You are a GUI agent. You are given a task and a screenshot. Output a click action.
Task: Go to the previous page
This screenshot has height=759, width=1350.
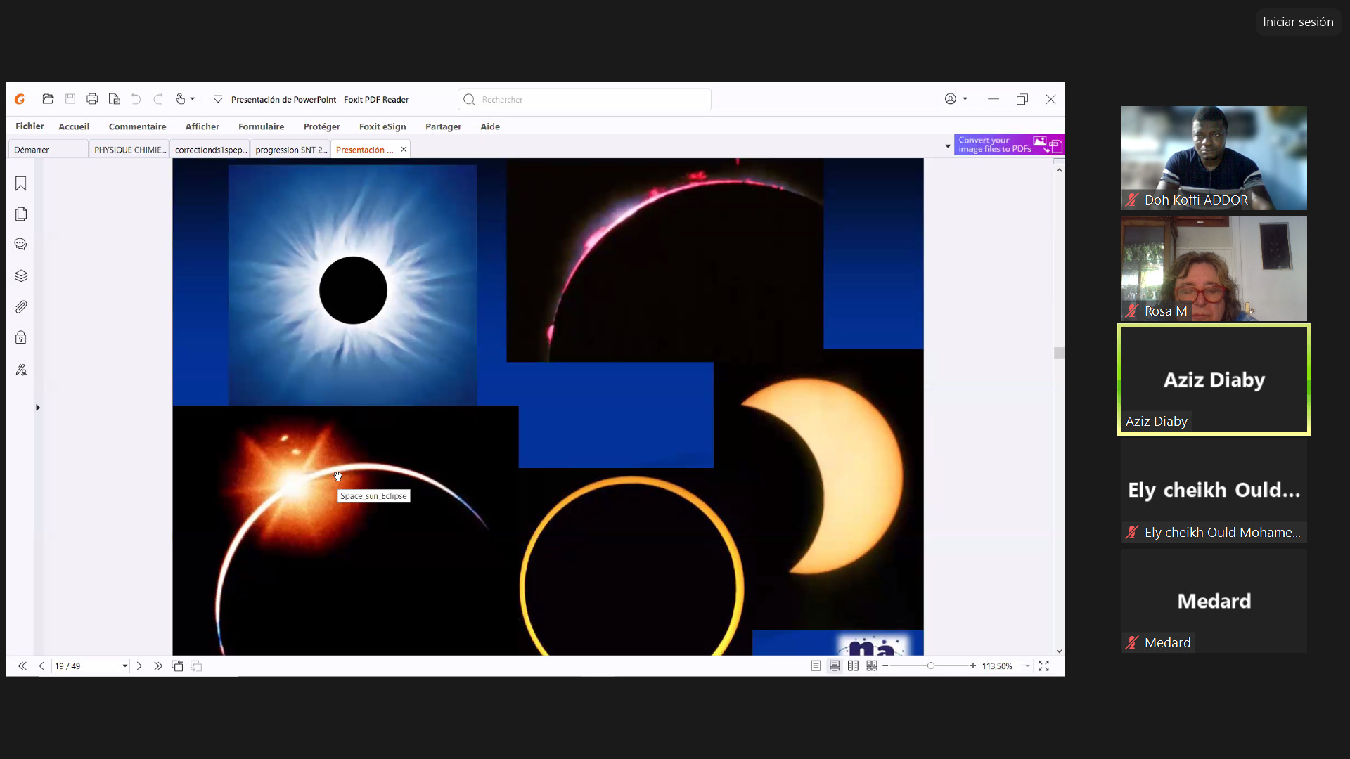click(x=41, y=666)
